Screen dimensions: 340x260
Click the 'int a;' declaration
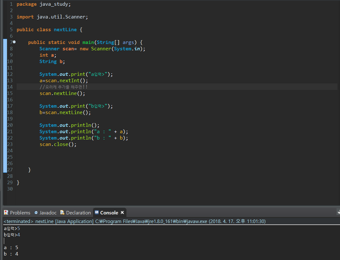pos(48,55)
